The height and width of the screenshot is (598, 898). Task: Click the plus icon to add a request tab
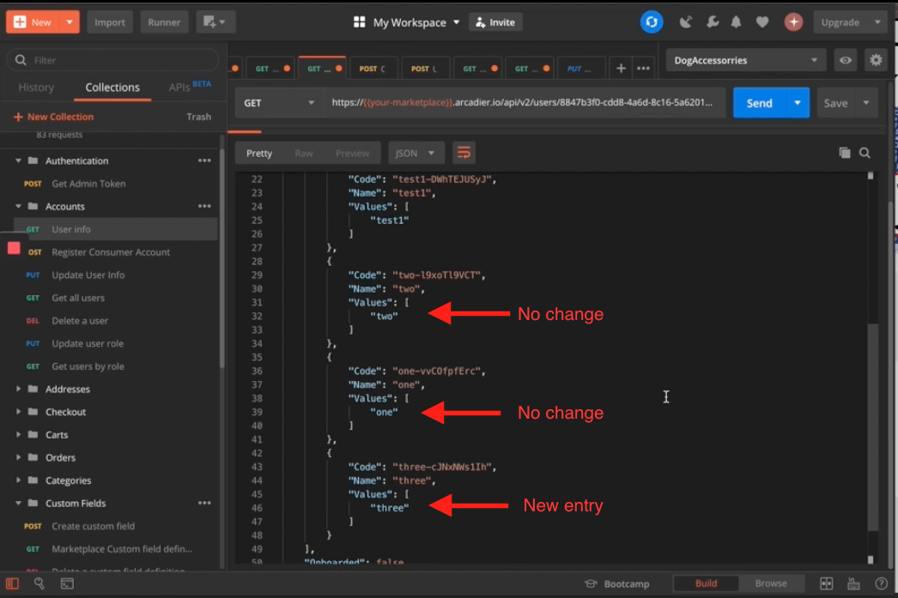point(621,69)
